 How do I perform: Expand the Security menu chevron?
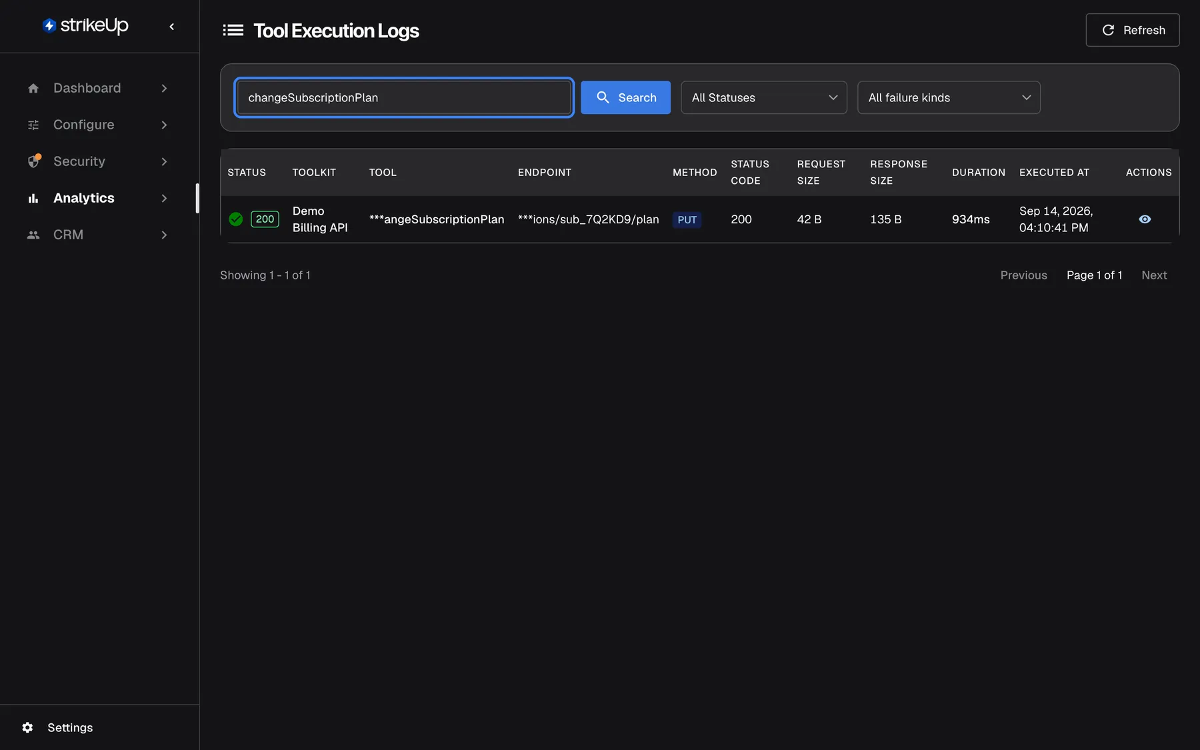click(x=164, y=161)
